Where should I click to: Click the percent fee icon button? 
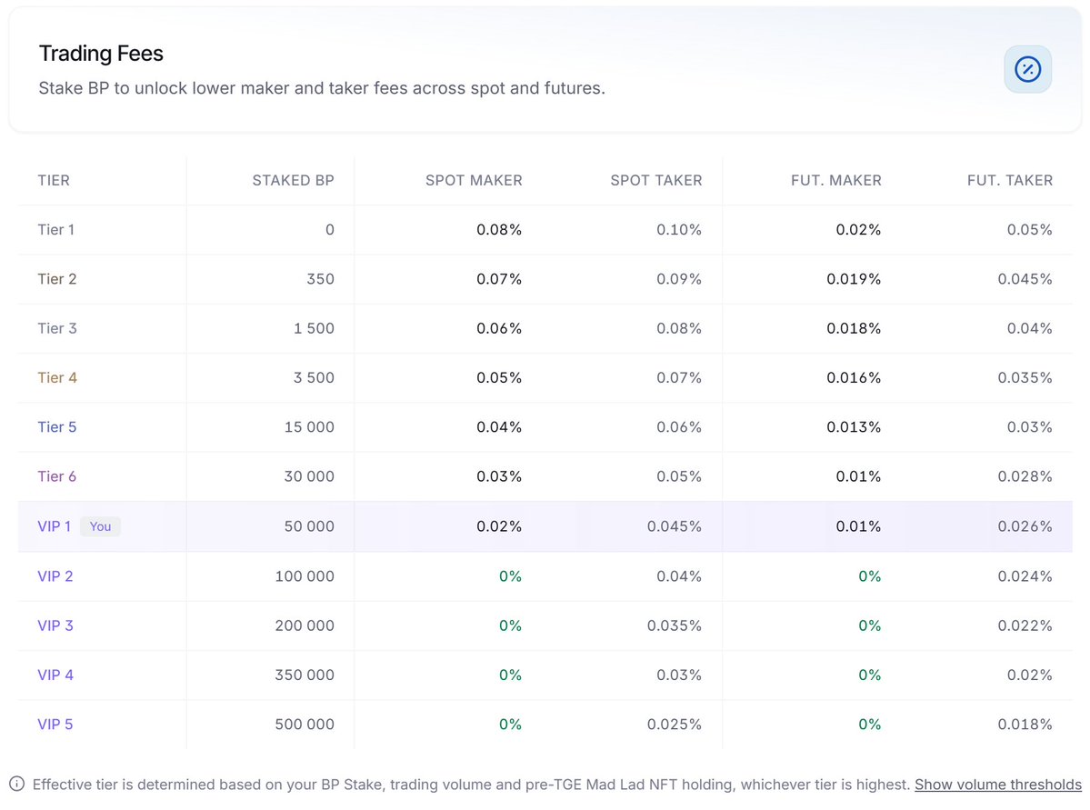coord(1027,69)
